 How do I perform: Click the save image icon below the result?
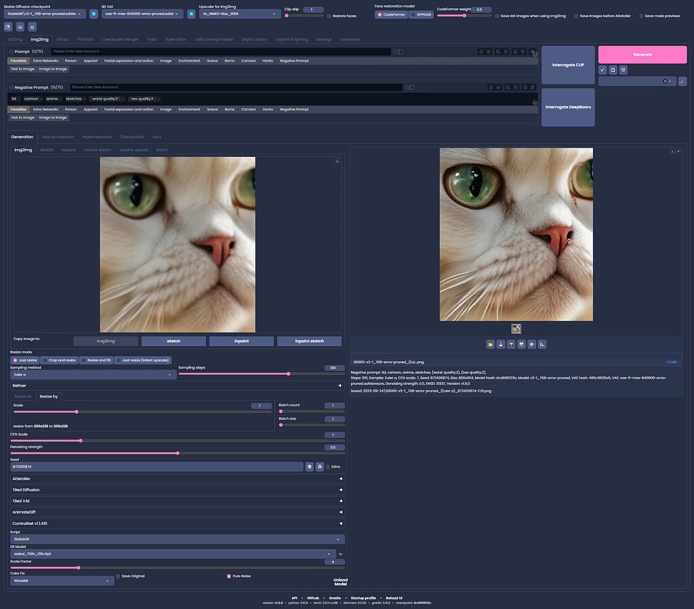tap(499, 344)
